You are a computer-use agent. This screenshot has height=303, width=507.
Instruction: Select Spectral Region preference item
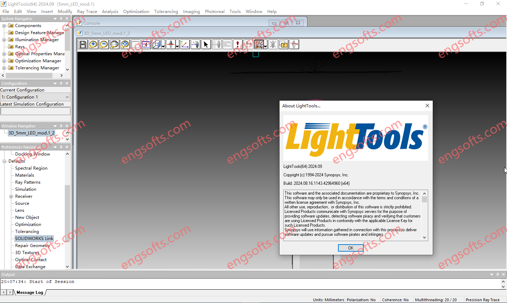point(31,168)
